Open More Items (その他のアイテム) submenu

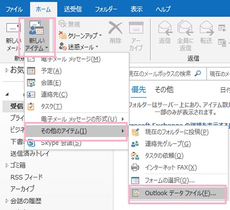click(x=76, y=131)
